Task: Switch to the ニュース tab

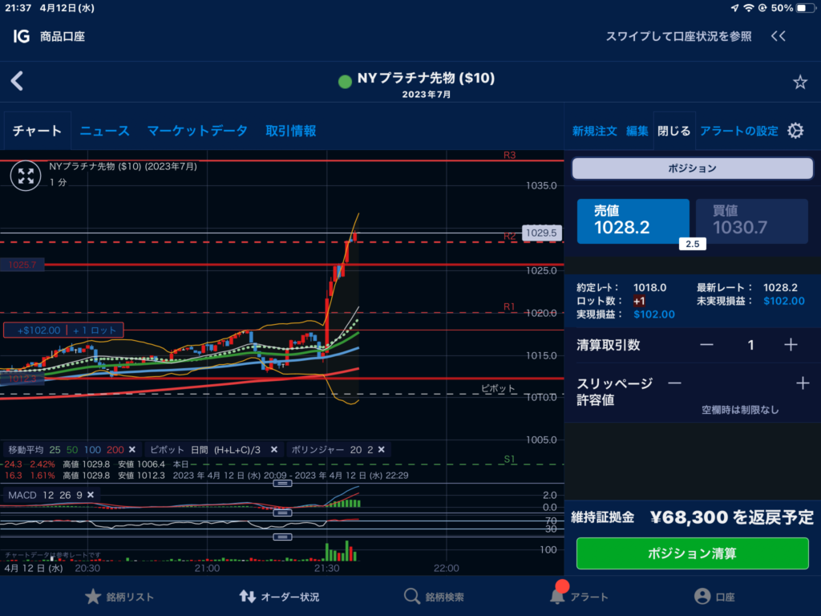Action: pos(104,131)
